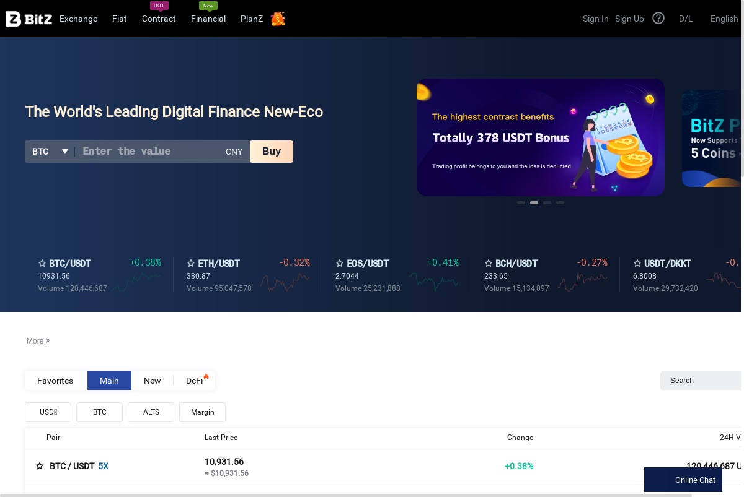This screenshot has width=744, height=497.
Task: Switch to the New tab
Action: pos(153,381)
